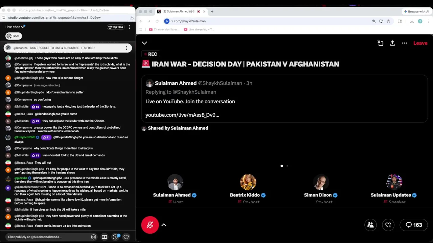Click the Goal chip in live chat
The image size is (433, 243).
[x=14, y=36]
